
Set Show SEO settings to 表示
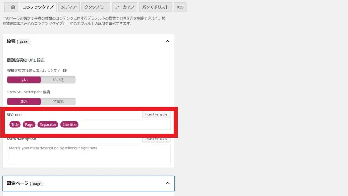point(24,101)
